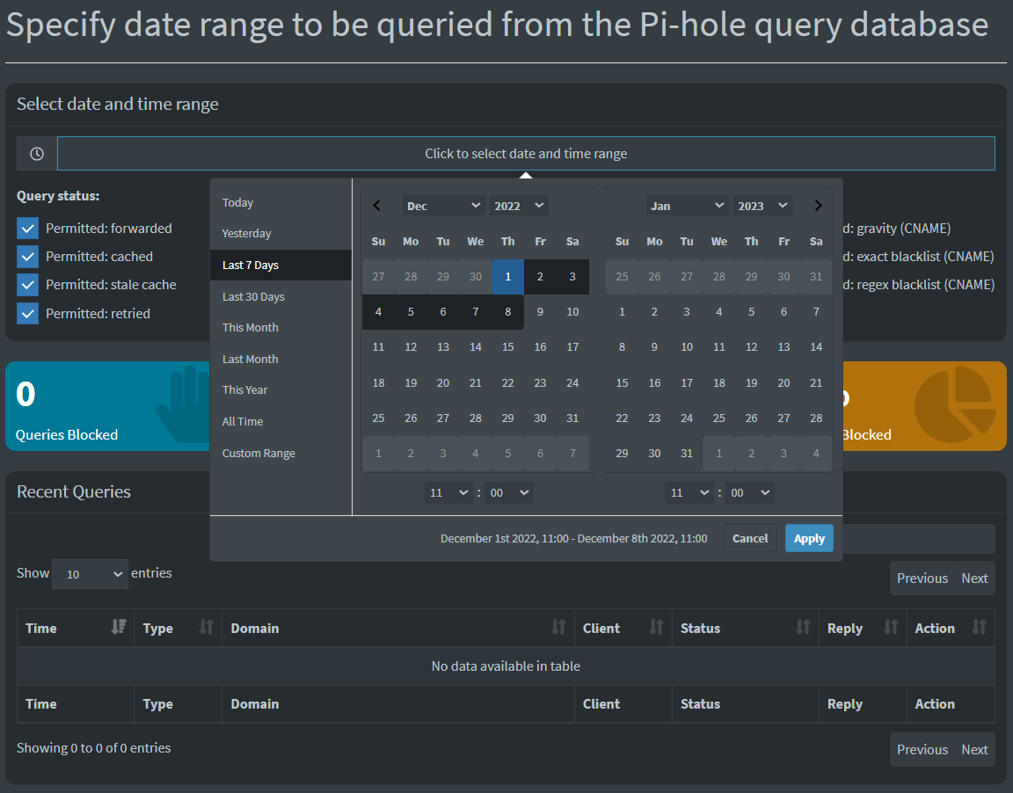The image size is (1013, 793).
Task: Select January 18 in the right calendar
Action: [719, 383]
